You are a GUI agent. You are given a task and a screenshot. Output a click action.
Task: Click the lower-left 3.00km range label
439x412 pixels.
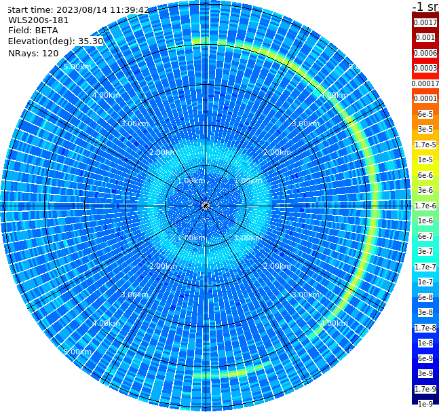tap(134, 295)
